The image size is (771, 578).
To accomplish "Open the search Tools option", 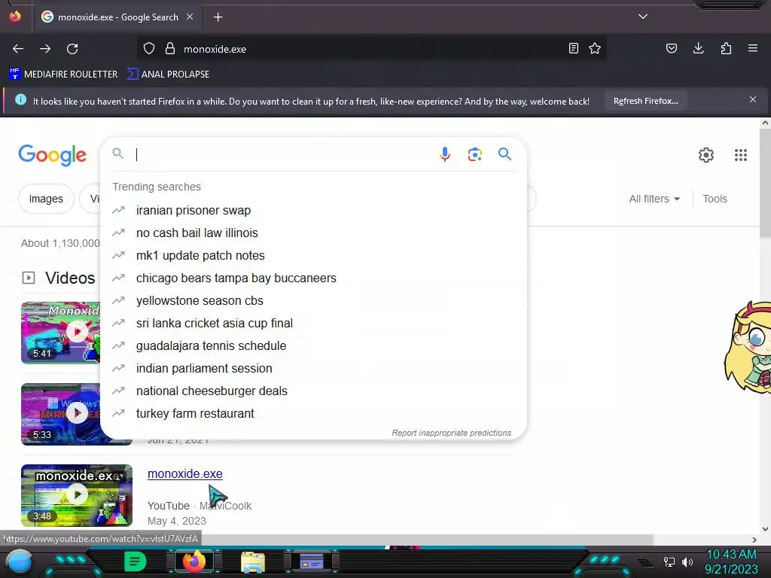I will (x=715, y=199).
